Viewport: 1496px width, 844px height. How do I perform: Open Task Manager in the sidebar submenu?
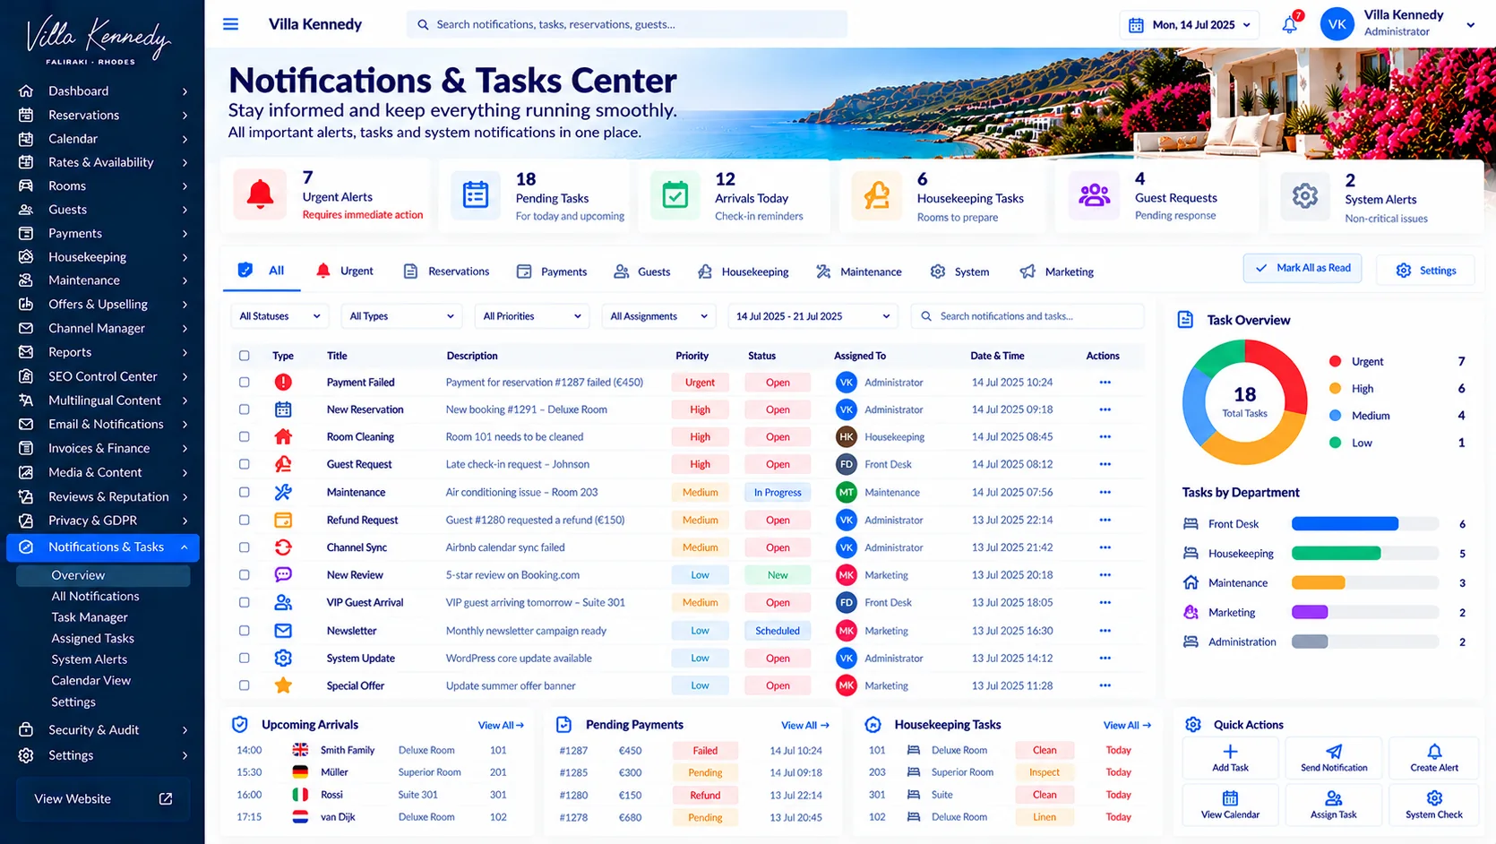click(90, 617)
